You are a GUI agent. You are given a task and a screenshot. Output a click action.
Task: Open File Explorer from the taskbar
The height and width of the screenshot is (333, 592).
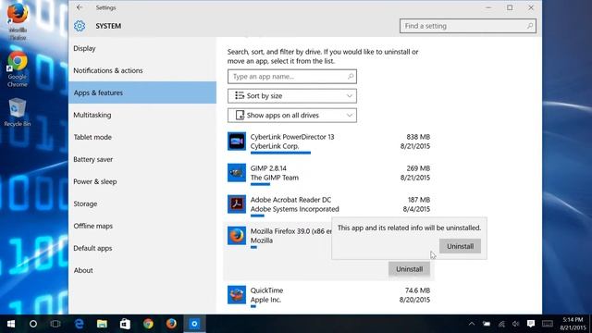(x=102, y=324)
